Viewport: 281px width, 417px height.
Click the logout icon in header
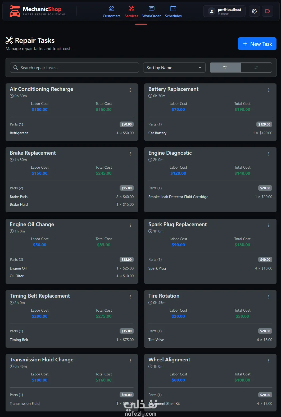pyautogui.click(x=268, y=11)
